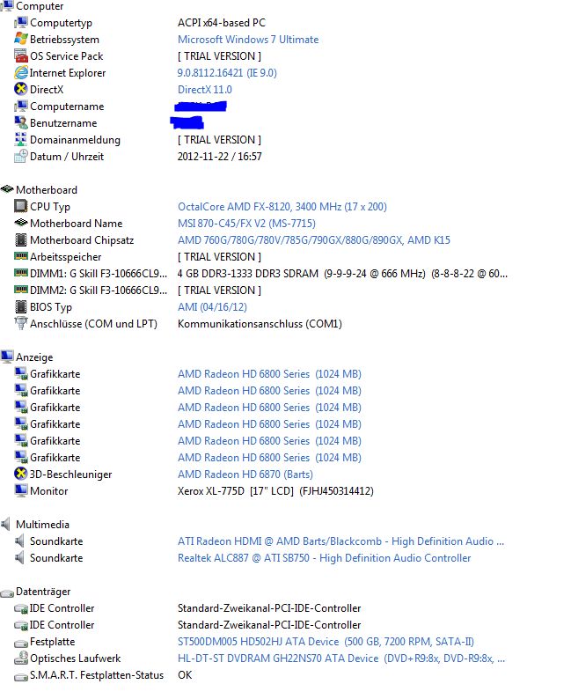The height and width of the screenshot is (699, 571).
Task: Click the 2012-11-22 / 16:57 value
Action: (x=220, y=157)
